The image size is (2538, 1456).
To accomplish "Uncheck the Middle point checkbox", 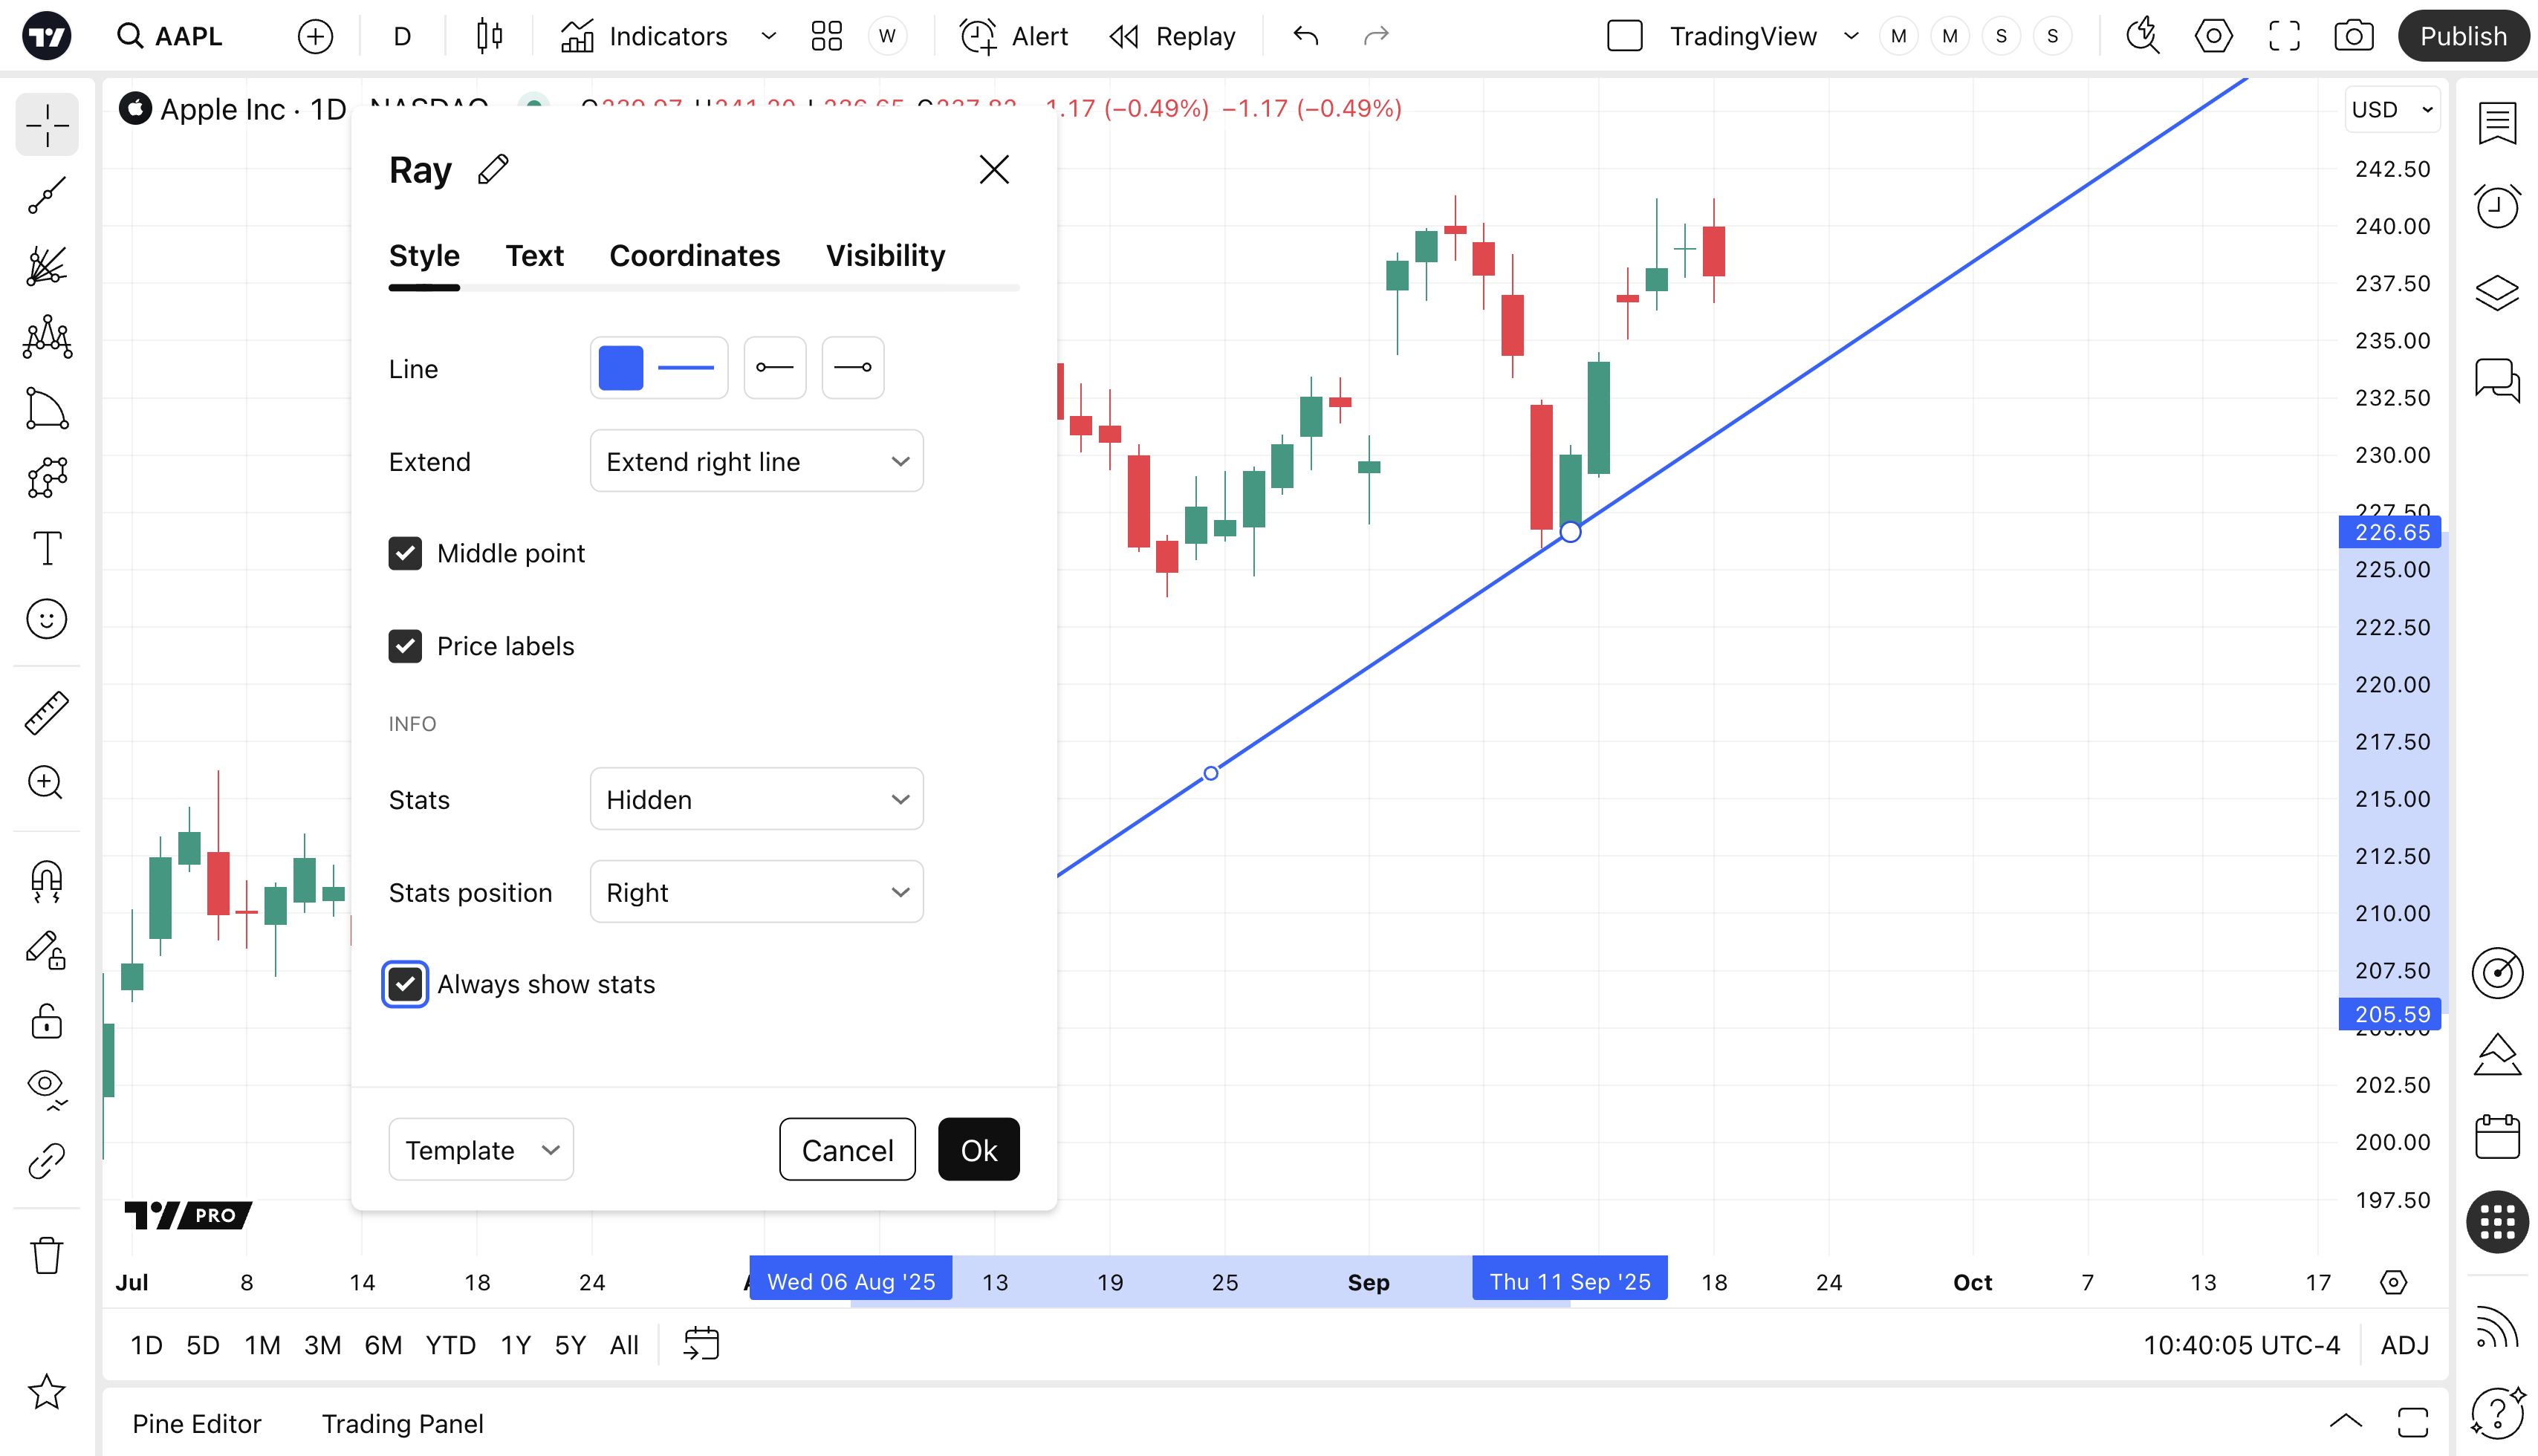I will [x=405, y=553].
